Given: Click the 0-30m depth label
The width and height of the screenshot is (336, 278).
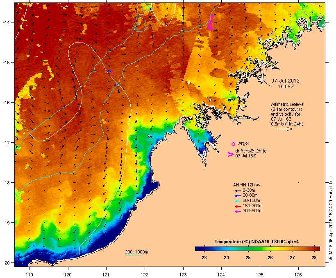Looking at the screenshot, I should tap(249, 191).
